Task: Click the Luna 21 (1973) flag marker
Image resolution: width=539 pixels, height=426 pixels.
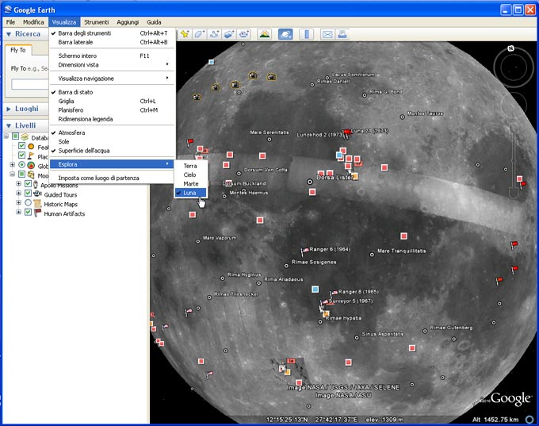Action: point(347,133)
